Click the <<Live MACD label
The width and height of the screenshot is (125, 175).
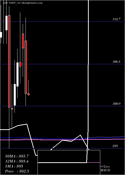point(105,168)
